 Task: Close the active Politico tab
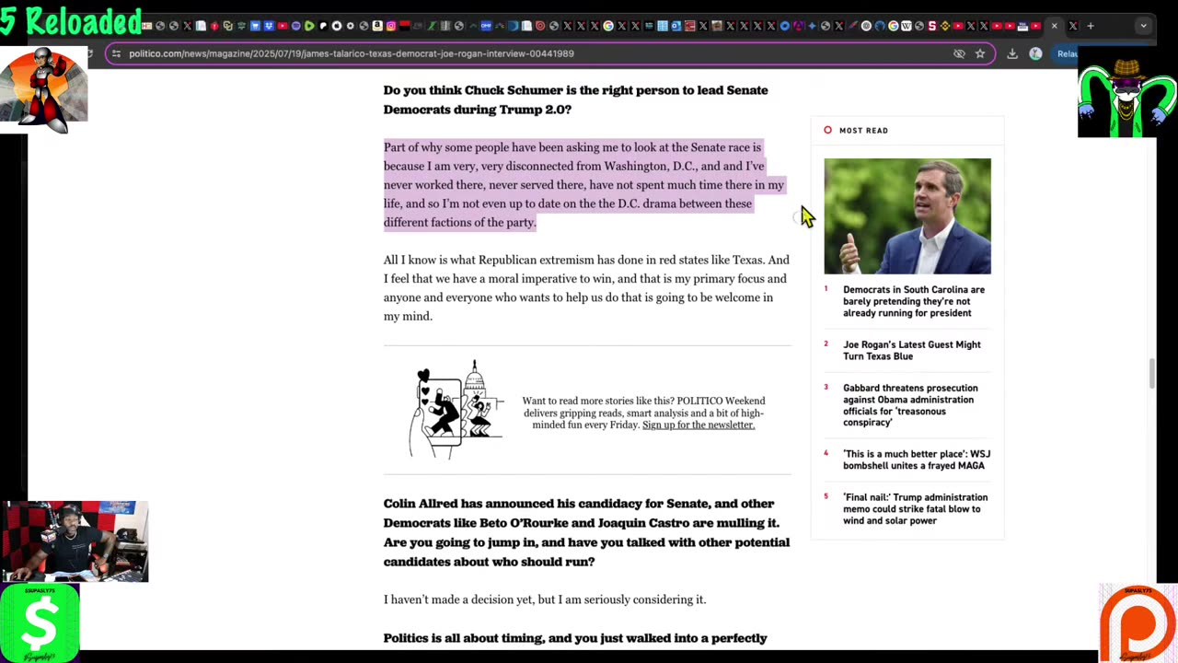point(1054,26)
